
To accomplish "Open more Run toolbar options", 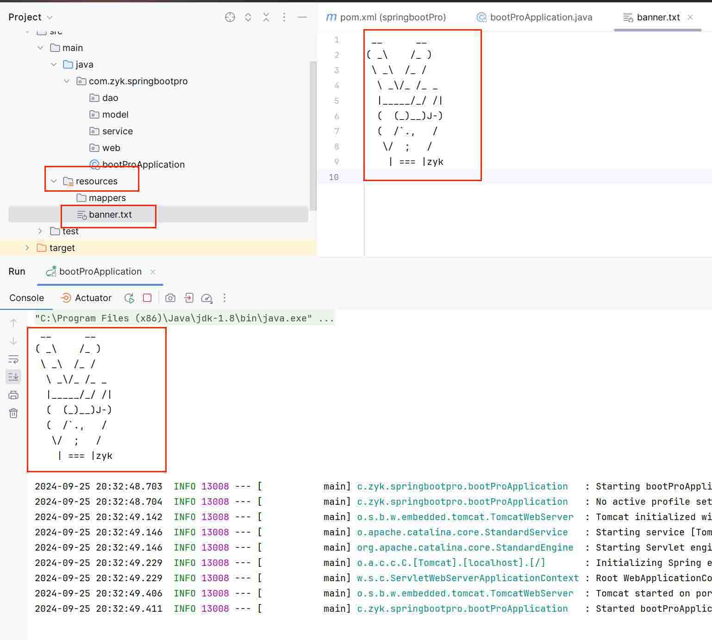I will [x=225, y=298].
